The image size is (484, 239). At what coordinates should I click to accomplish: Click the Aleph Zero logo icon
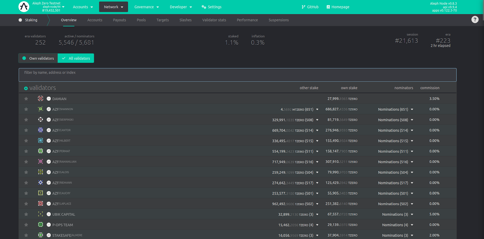point(24,7)
